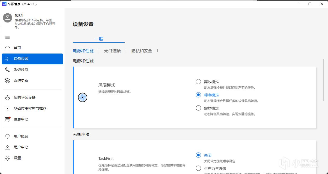
Task: Click 动态降低风扇转速 description text
Action: coord(230,114)
